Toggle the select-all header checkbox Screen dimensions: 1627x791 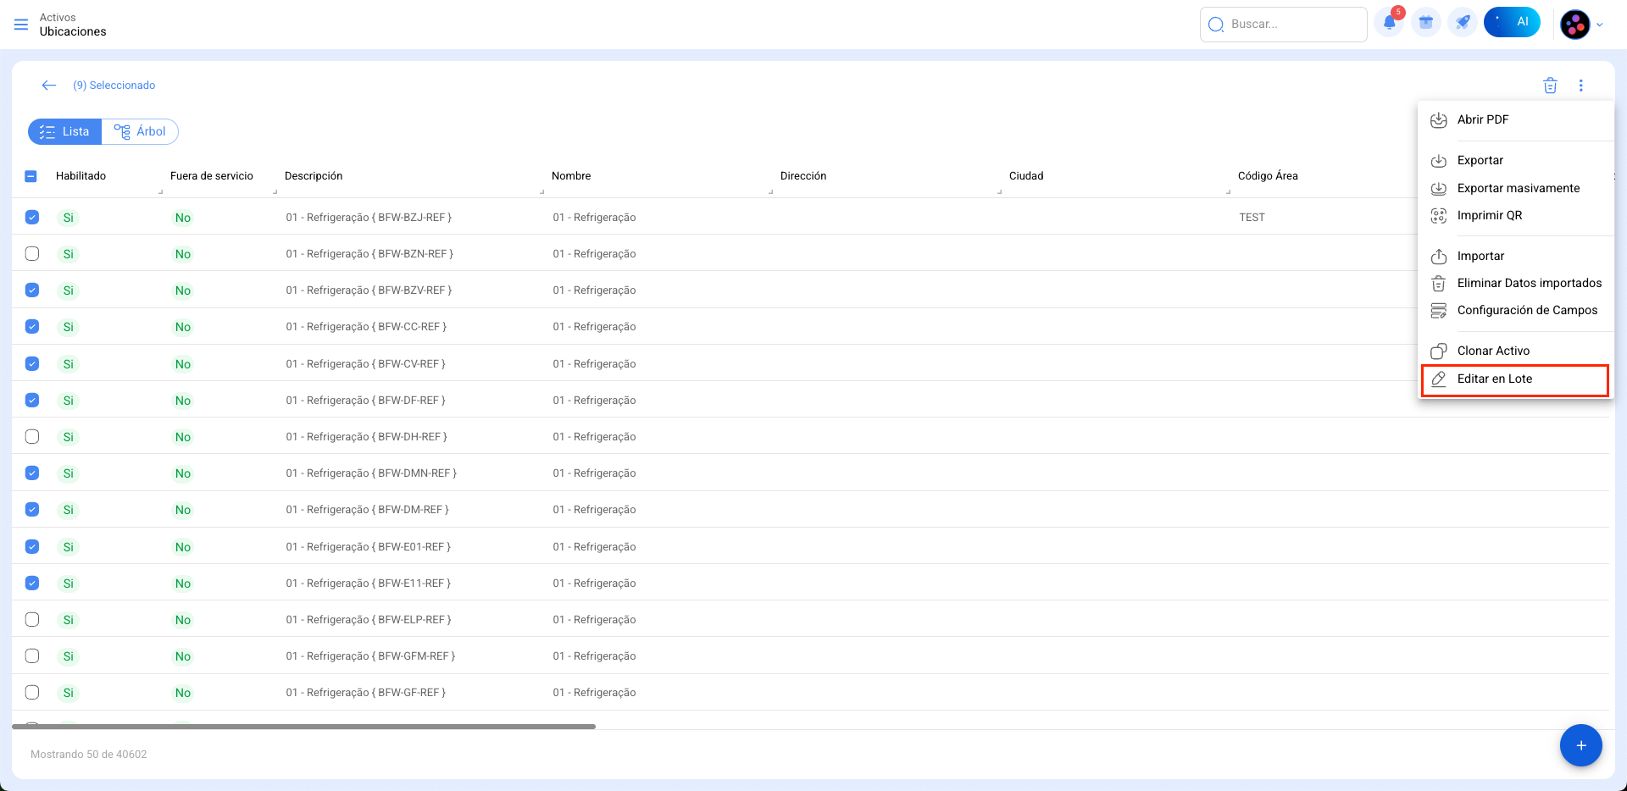coord(31,176)
